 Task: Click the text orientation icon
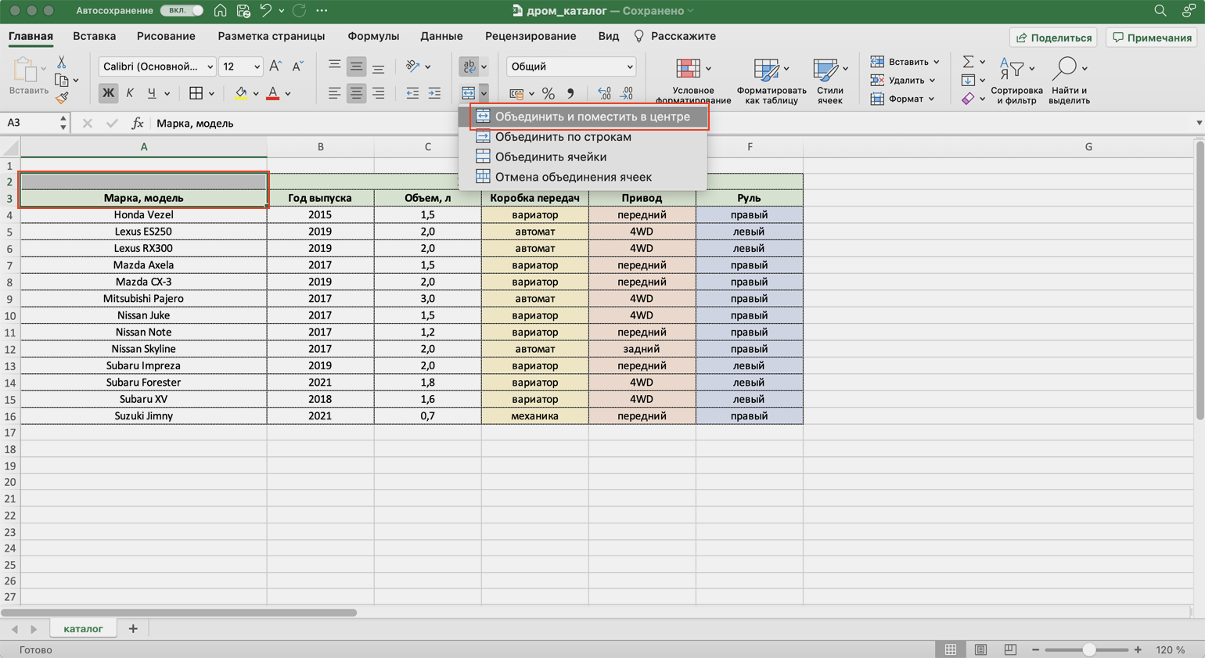[x=412, y=67]
